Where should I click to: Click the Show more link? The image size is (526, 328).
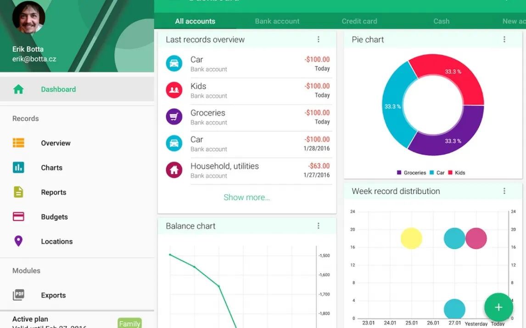click(246, 197)
